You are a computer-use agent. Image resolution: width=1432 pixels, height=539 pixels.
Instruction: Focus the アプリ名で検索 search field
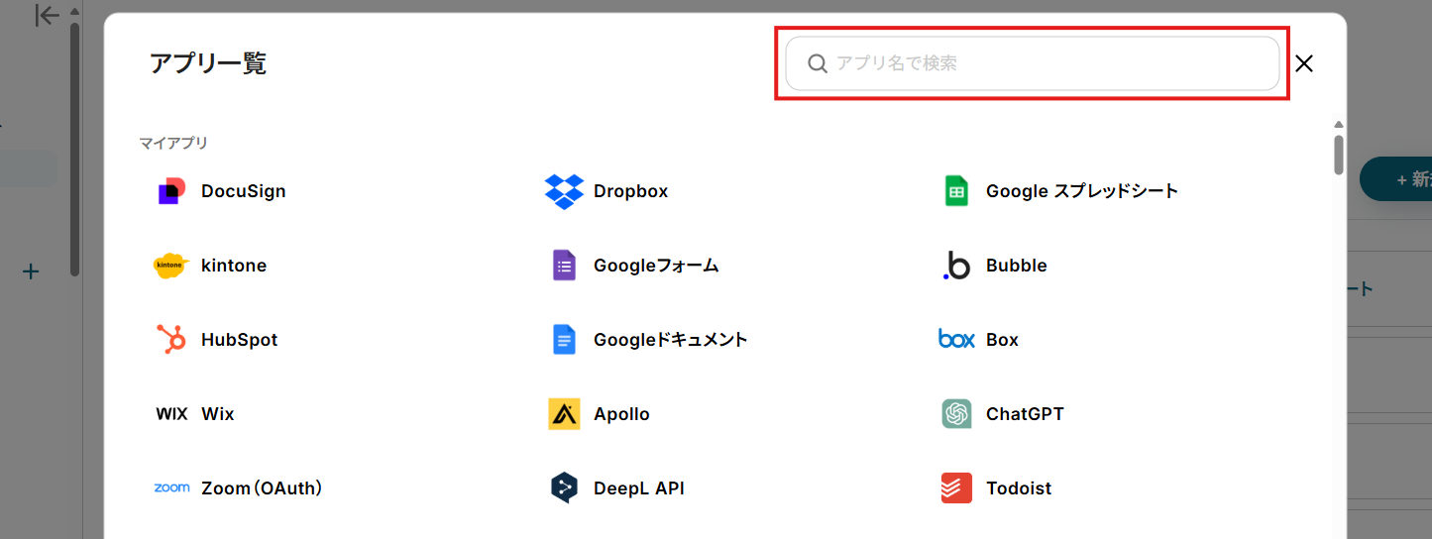point(1033,63)
